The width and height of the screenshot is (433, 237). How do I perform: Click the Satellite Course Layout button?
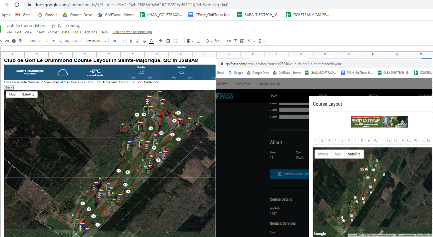click(289, 174)
